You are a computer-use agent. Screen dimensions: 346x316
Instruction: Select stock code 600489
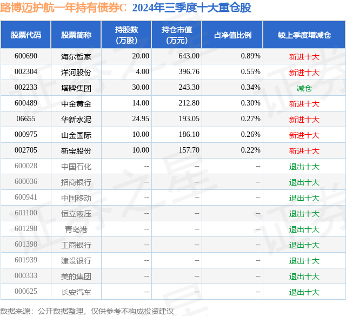click(26, 103)
